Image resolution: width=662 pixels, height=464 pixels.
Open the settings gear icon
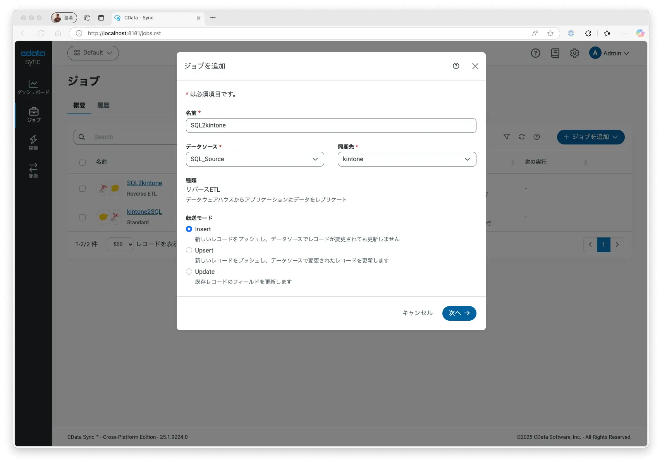[x=574, y=53]
